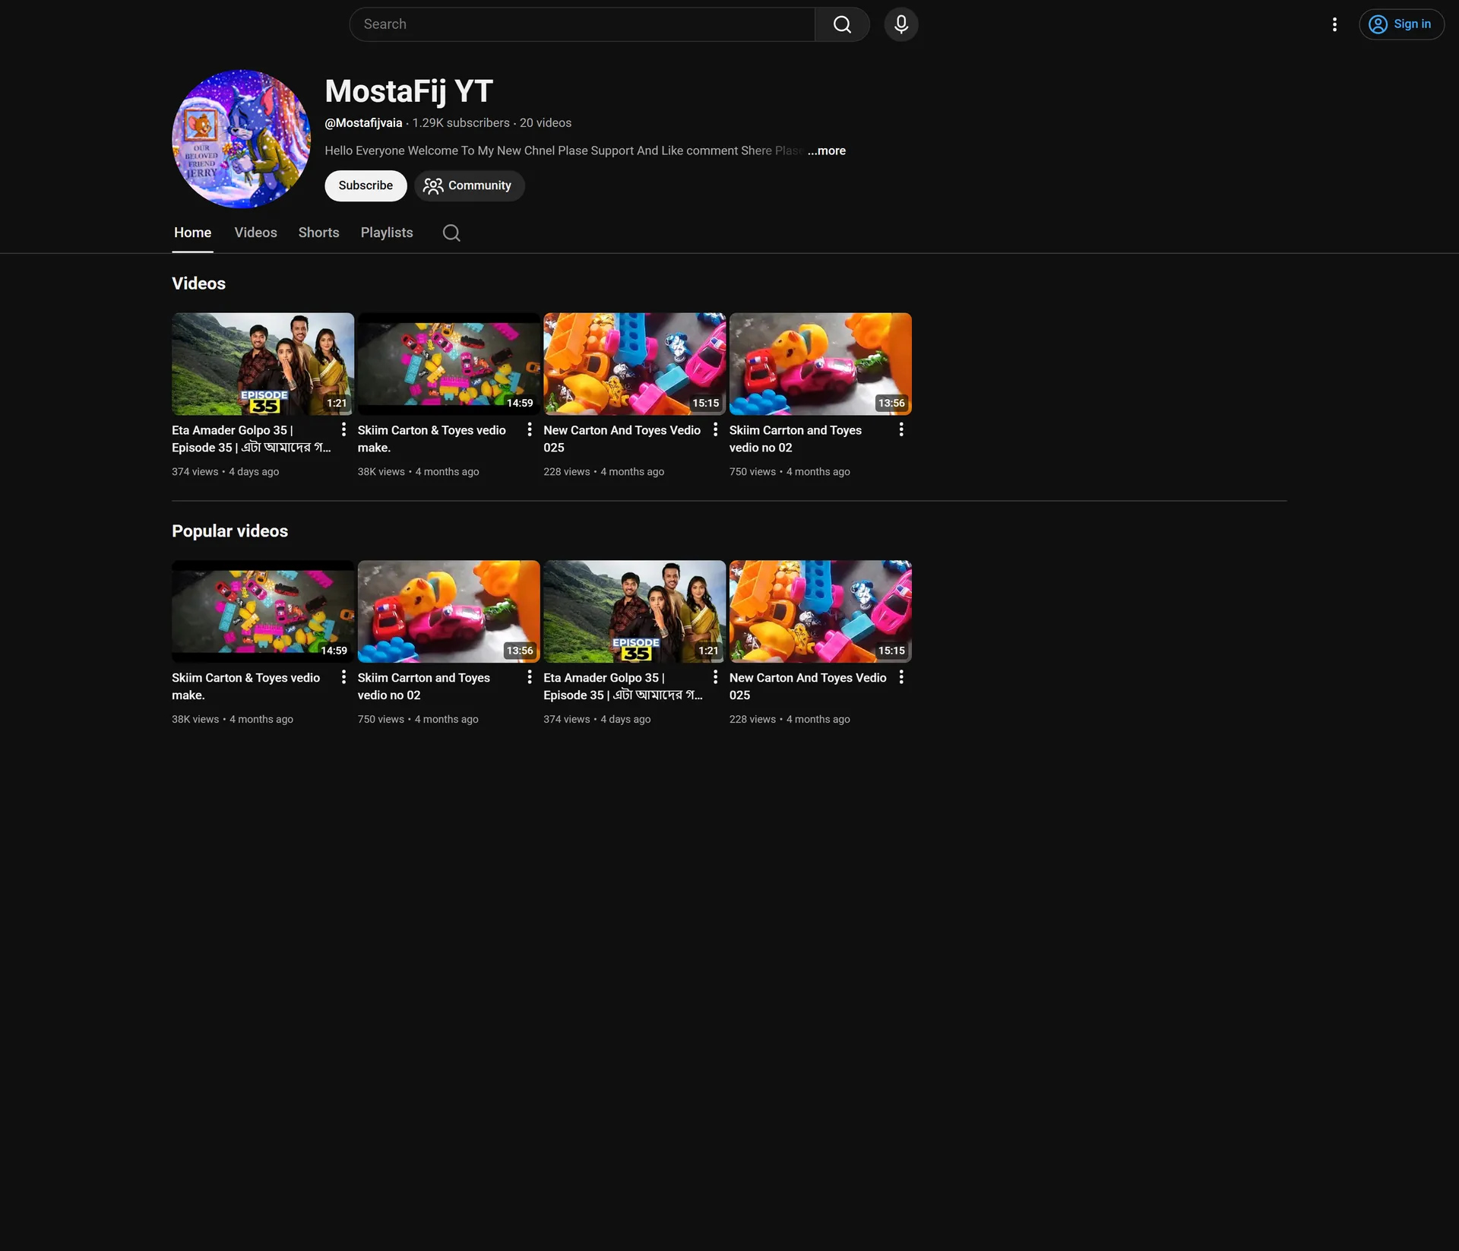Play the 15:15 toy video thumbnail in Videos

pos(635,364)
